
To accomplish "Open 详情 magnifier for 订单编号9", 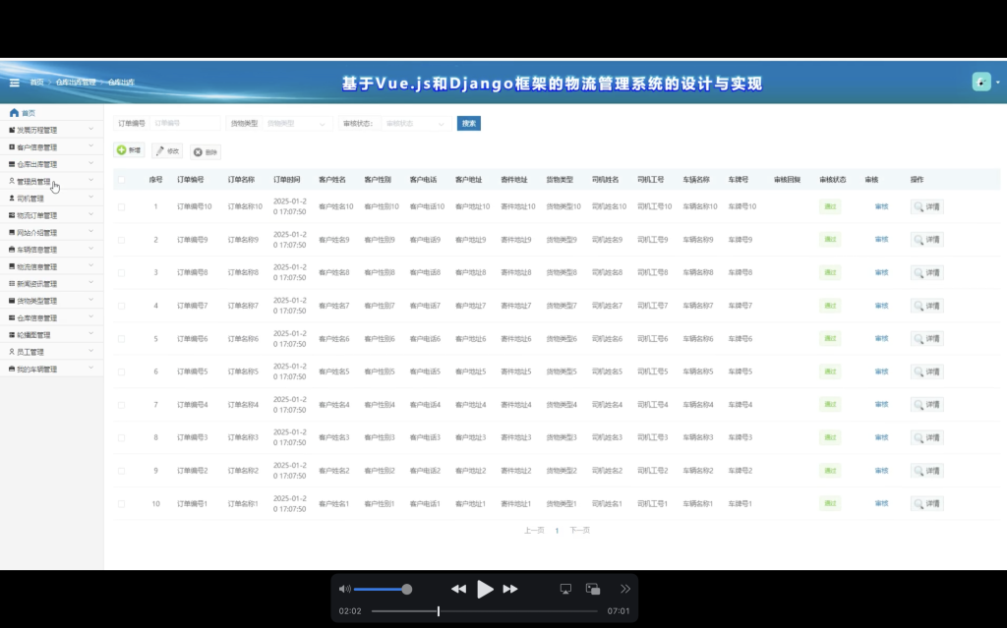I will (926, 240).
